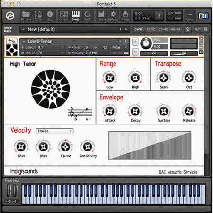Click the Transpose Semi knob
The height and width of the screenshot is (213, 213).
(x=164, y=78)
